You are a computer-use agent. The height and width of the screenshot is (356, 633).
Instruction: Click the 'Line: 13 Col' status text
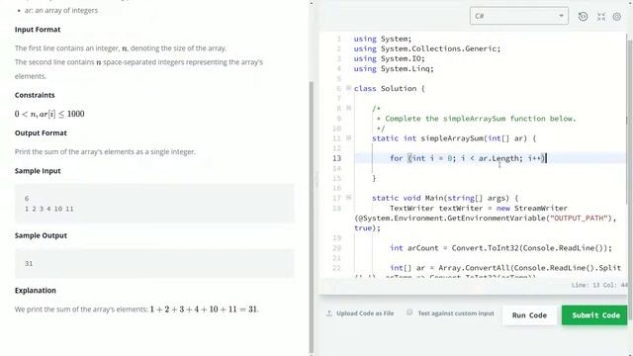(x=598, y=285)
